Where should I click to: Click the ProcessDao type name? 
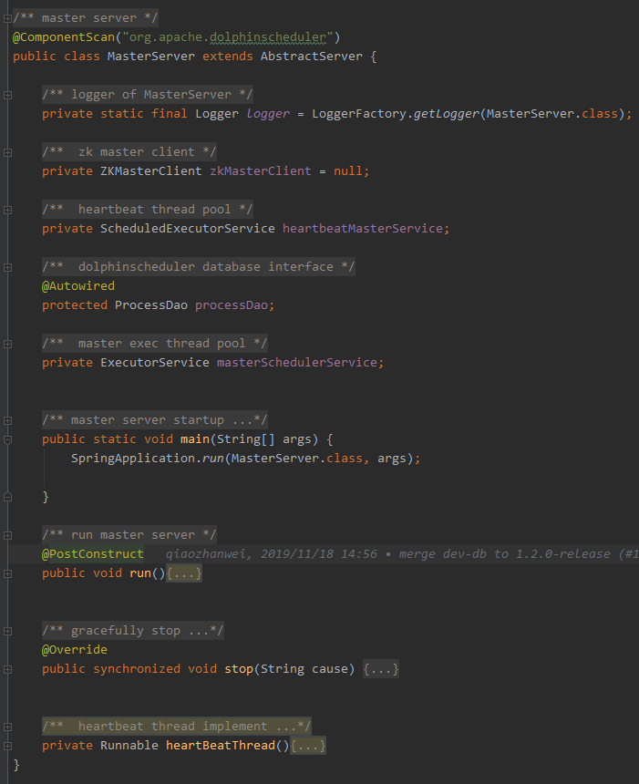coord(151,305)
